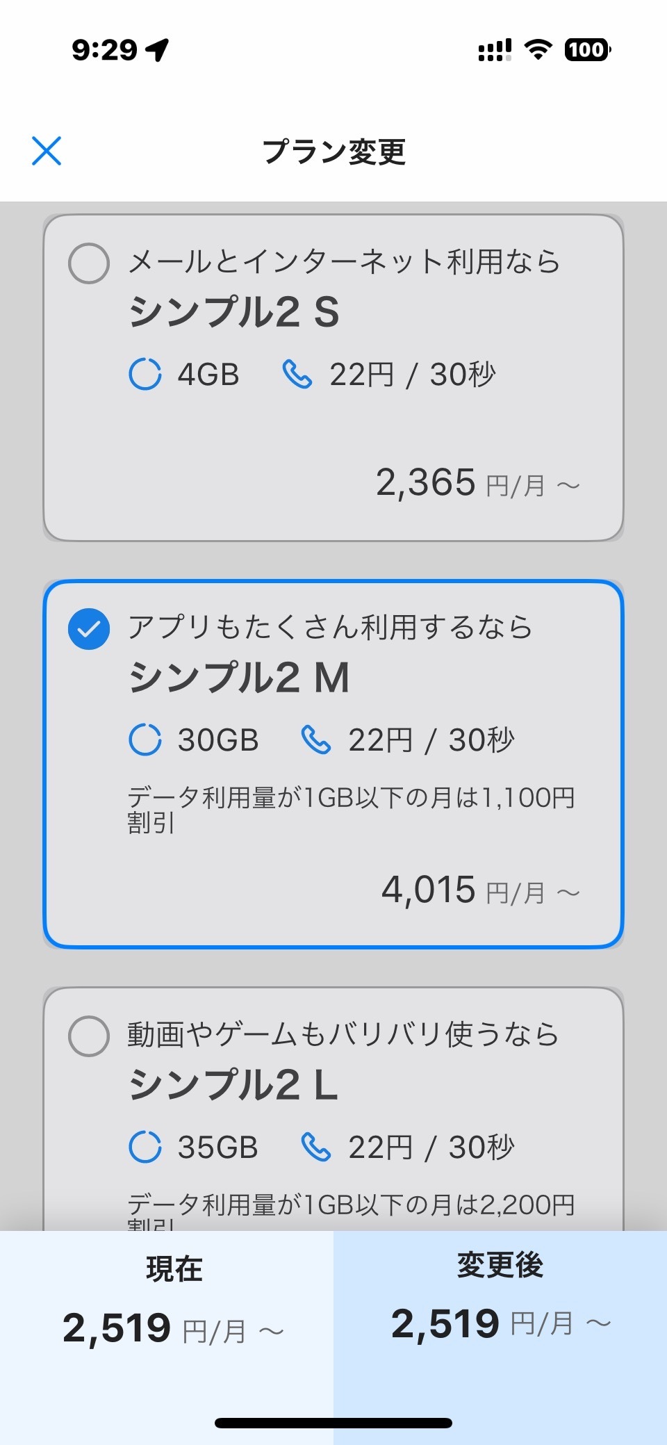Tap the 4GB data usage icon
The image size is (667, 1445).
pos(145,374)
